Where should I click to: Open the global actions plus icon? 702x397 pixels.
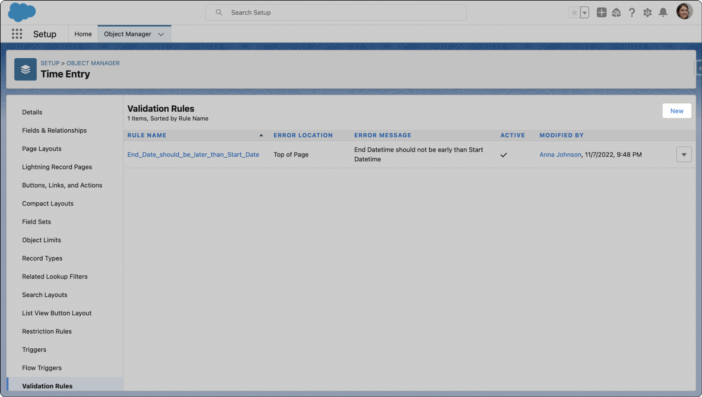tap(601, 13)
